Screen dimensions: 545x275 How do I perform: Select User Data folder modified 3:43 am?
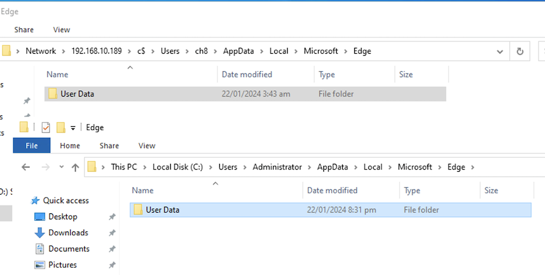click(77, 94)
